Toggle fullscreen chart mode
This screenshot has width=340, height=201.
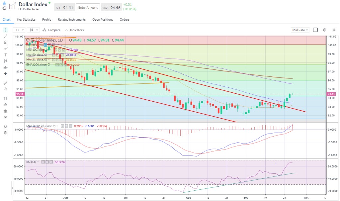point(334,30)
